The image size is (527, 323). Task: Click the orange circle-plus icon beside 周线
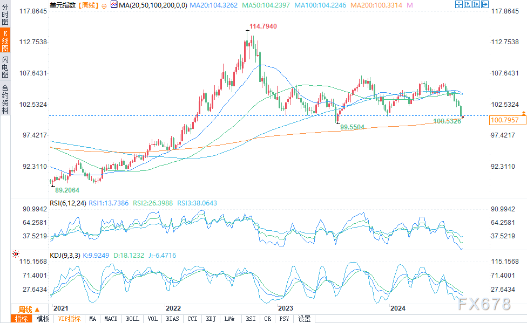(x=104, y=6)
